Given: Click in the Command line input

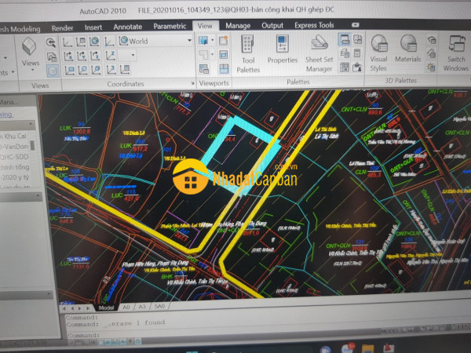Looking at the screenshot, I should [235, 335].
